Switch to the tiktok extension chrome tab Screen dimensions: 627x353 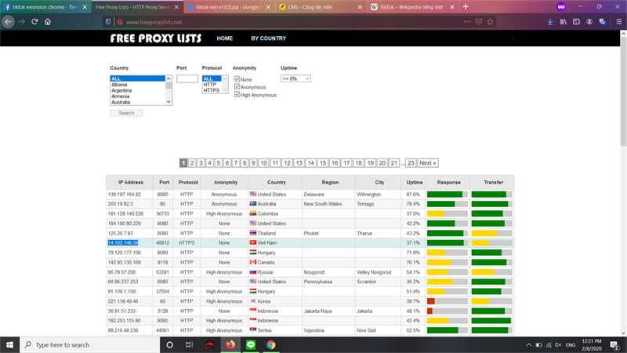click(x=45, y=7)
